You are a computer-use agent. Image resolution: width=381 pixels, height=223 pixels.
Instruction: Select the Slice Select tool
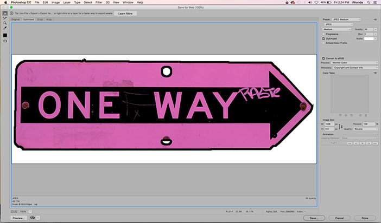pyautogui.click(x=5, y=18)
